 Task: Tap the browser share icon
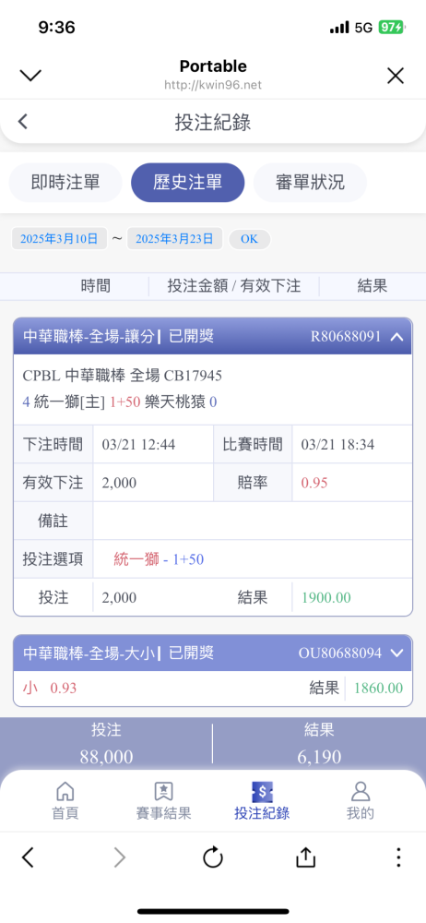coord(305,857)
